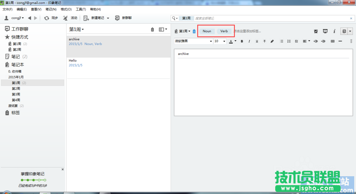The height and width of the screenshot is (194, 356).
Task: Show note info with the i icon
Action: (x=334, y=31)
